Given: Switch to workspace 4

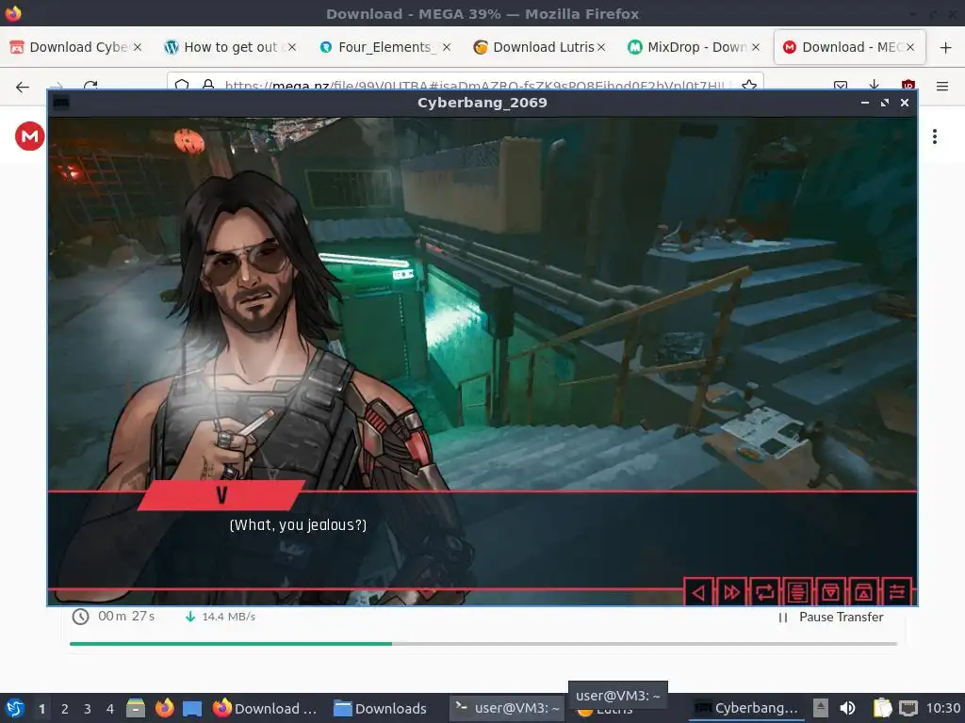Looking at the screenshot, I should click(x=110, y=709).
